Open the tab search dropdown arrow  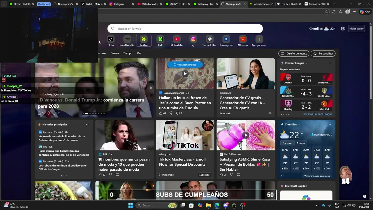pos(4,4)
